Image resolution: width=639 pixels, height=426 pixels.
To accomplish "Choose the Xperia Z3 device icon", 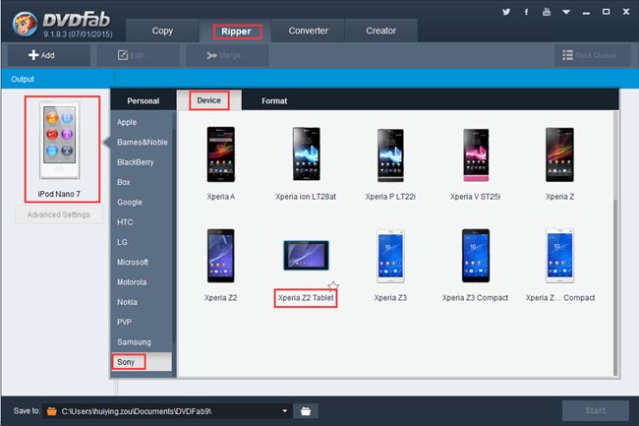I will [390, 256].
